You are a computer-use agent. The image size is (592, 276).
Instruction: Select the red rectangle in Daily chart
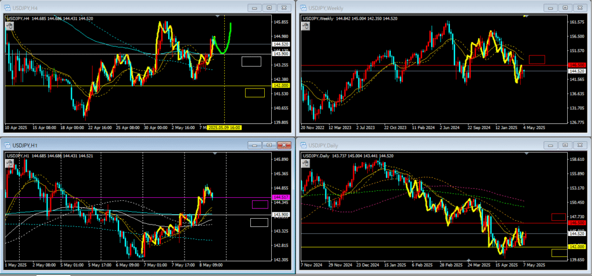559,217
